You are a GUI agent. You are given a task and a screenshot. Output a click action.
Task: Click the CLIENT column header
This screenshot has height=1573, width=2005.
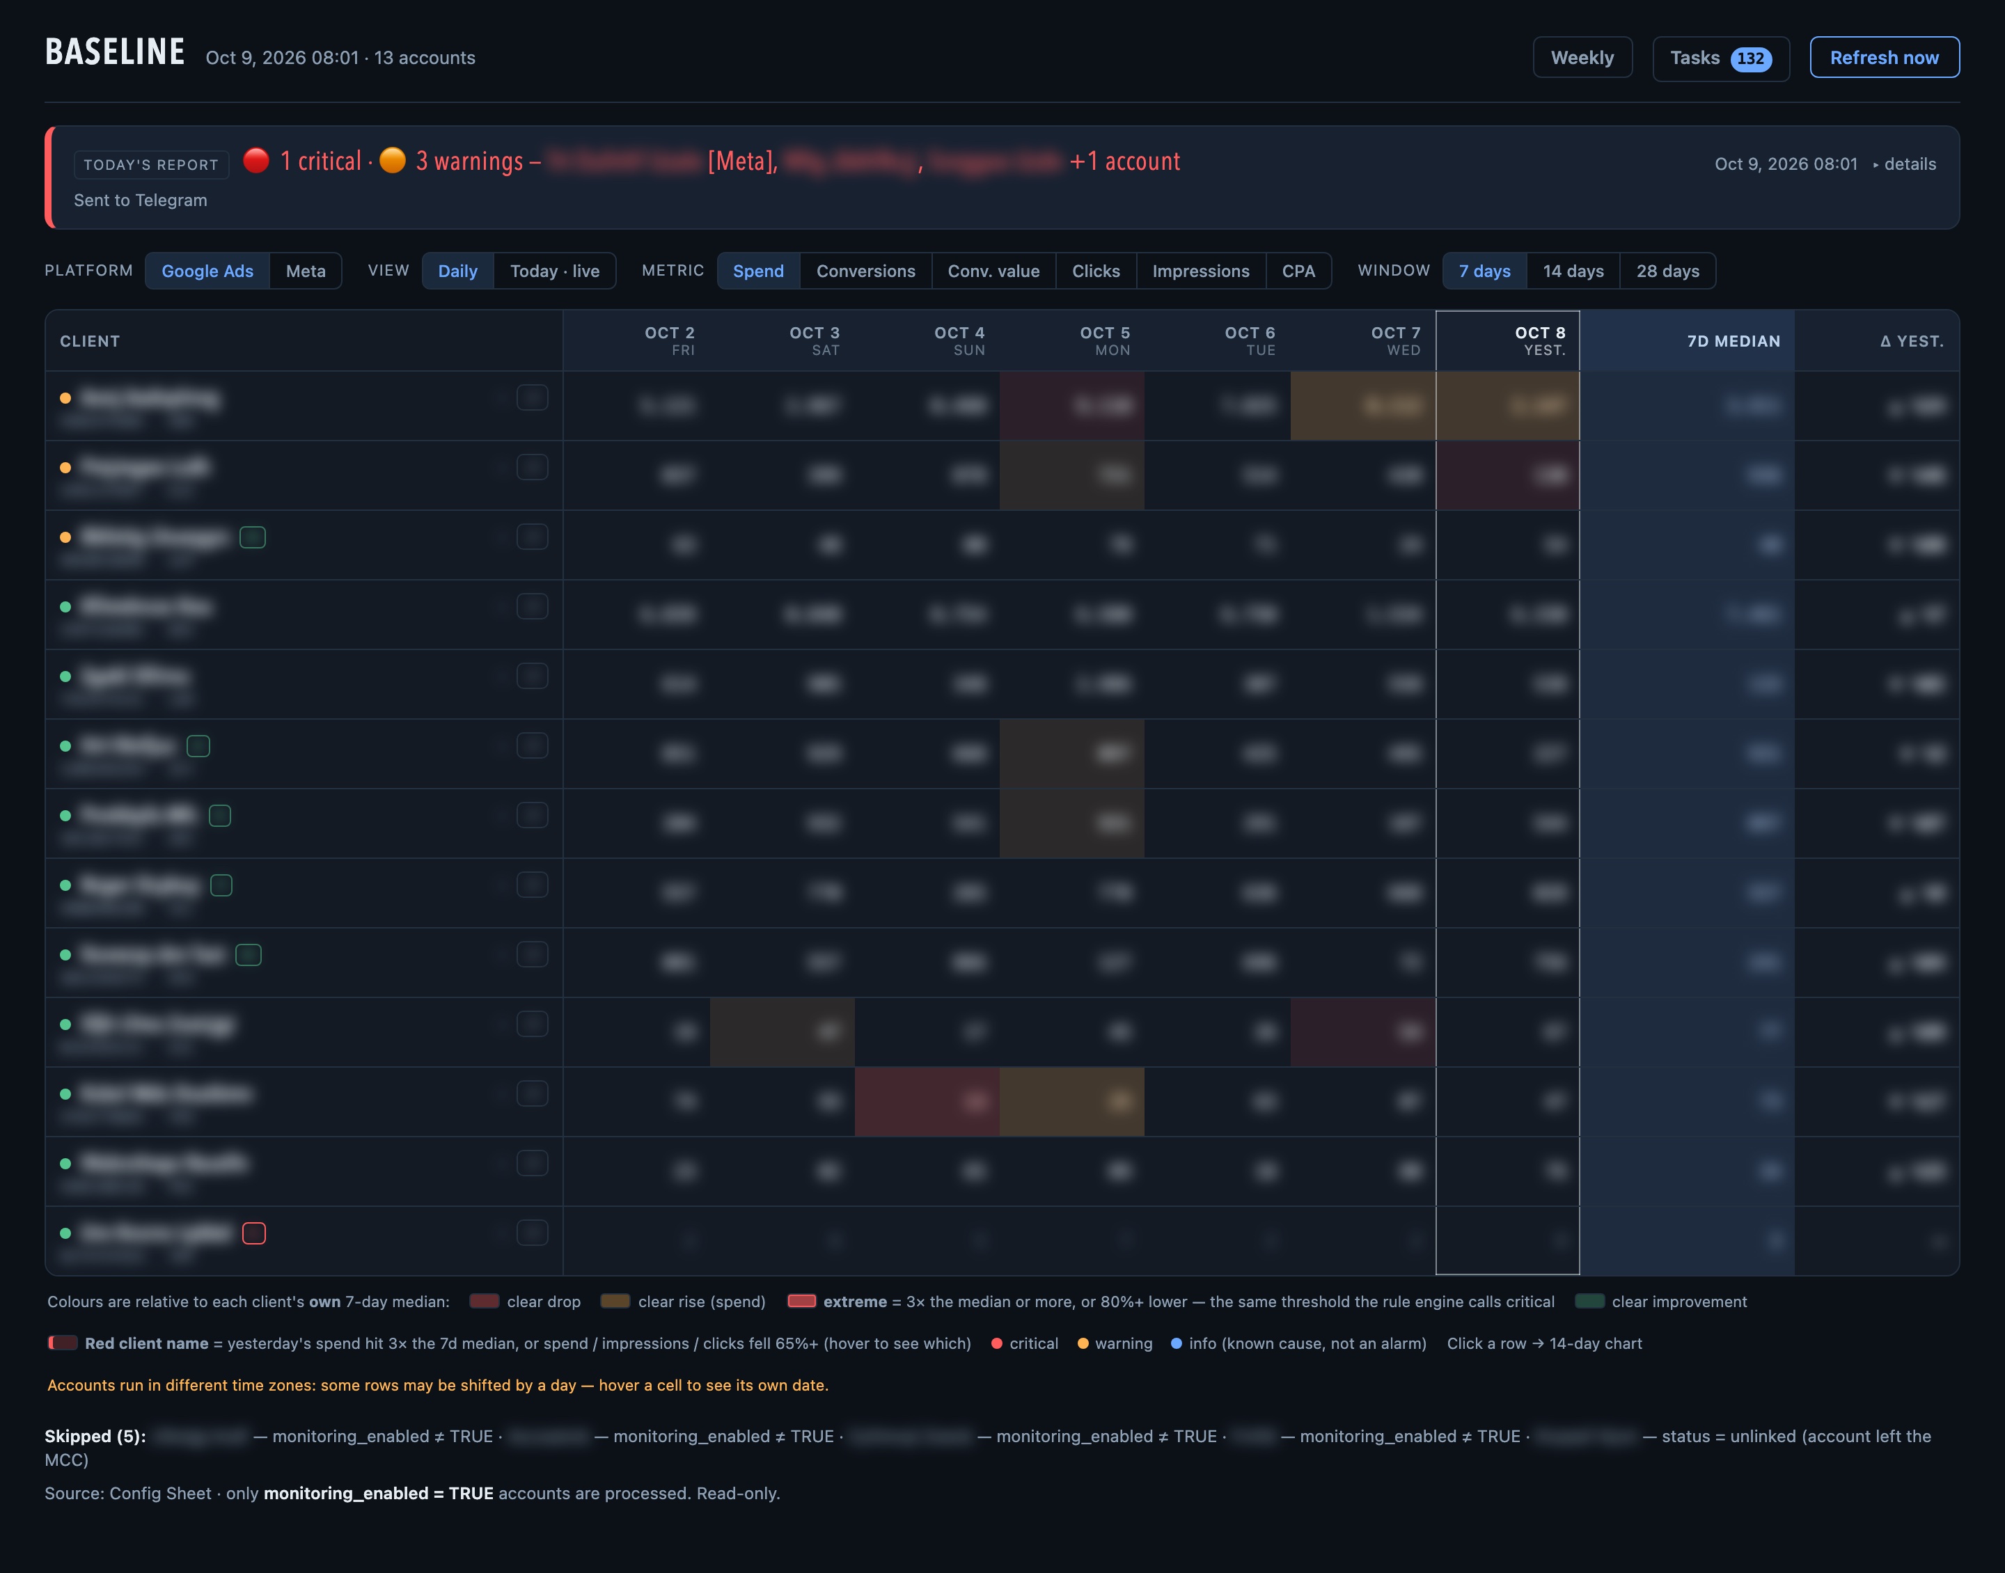point(304,341)
